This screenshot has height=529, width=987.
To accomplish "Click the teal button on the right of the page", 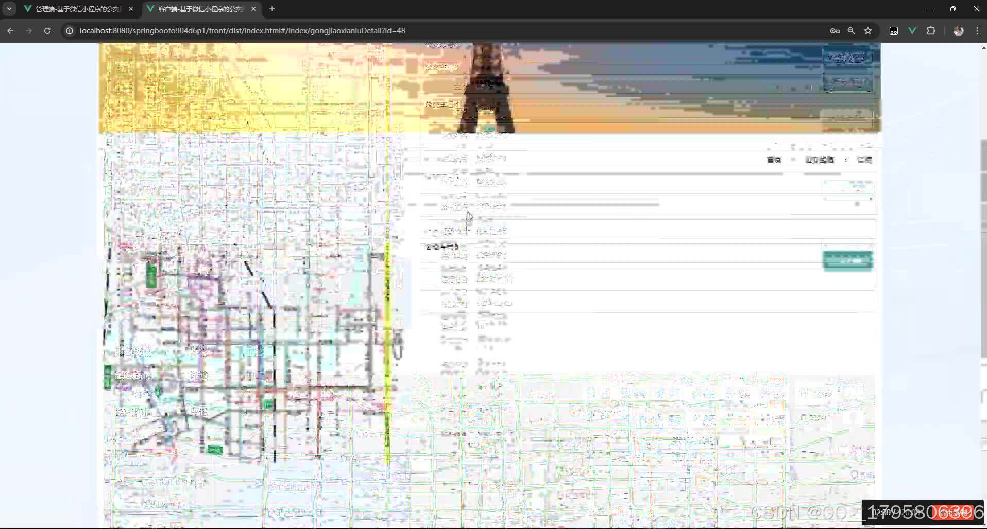I will [x=848, y=261].
